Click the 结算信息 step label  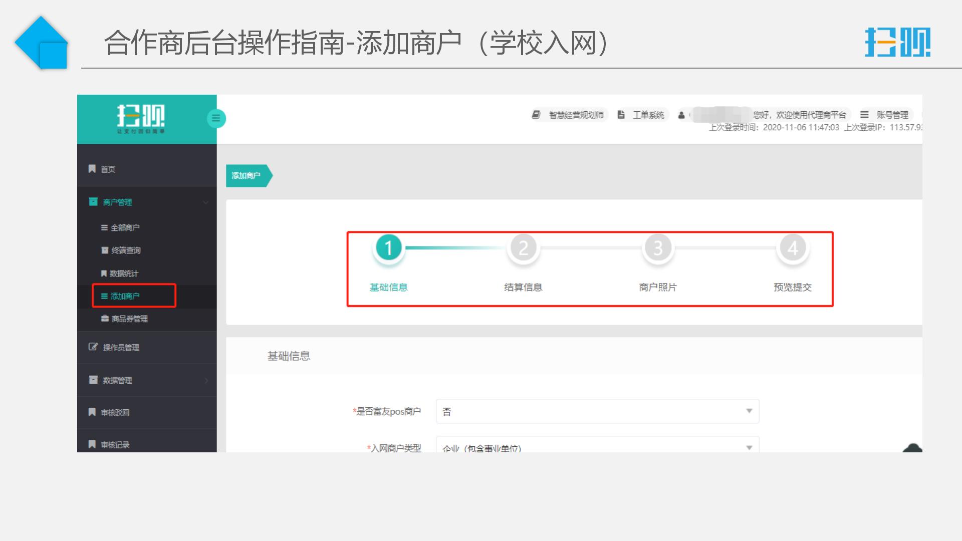(x=523, y=287)
